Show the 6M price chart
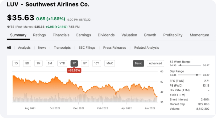The height and width of the screenshot is (118, 216). pos(50,63)
